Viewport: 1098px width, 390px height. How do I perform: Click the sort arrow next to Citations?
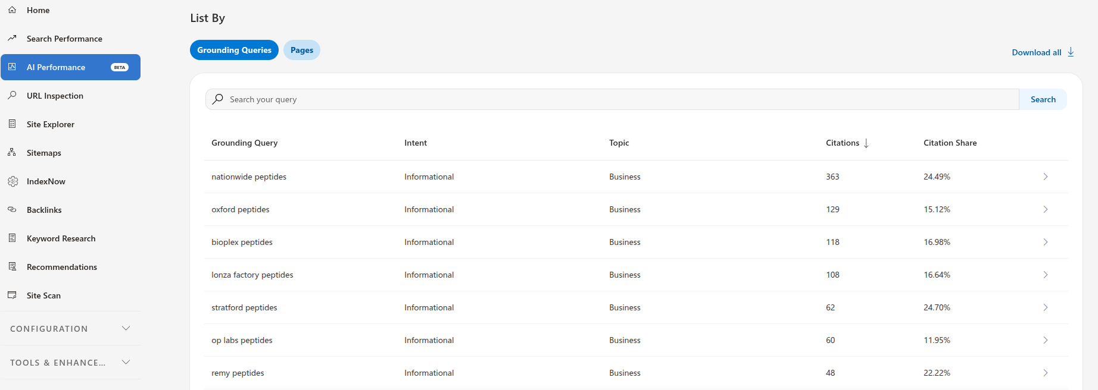tap(866, 143)
